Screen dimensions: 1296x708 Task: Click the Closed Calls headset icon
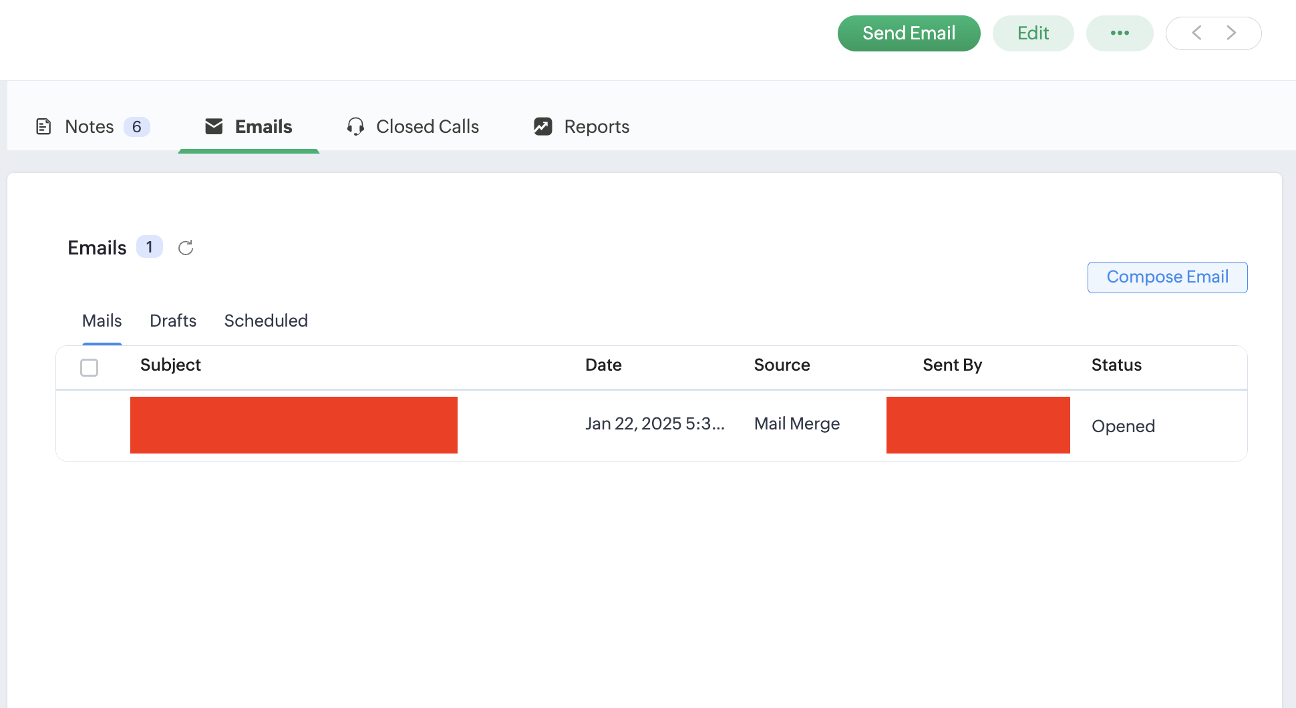tap(355, 126)
